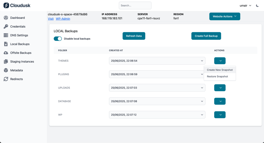Open the WP-Admin link

(63, 19)
